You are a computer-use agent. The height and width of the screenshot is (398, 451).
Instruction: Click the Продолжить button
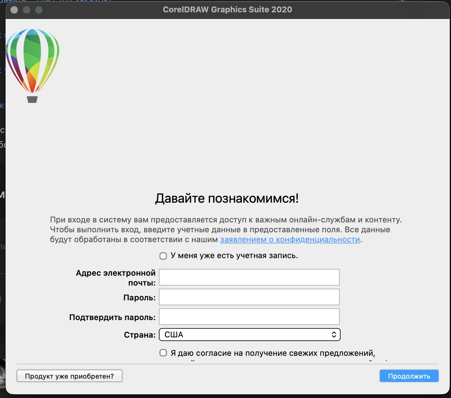(409, 376)
